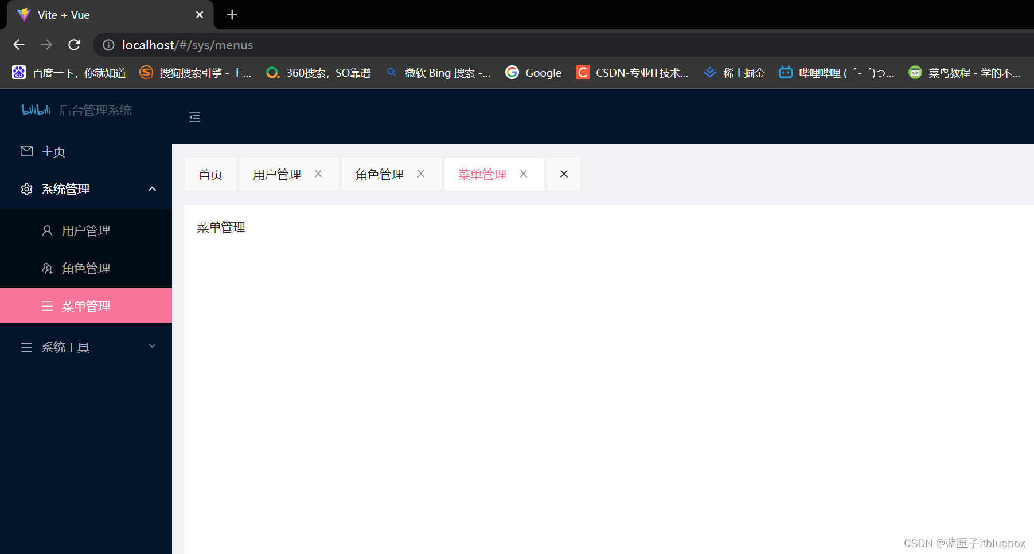Select the user icon for 用户管理

click(x=47, y=230)
